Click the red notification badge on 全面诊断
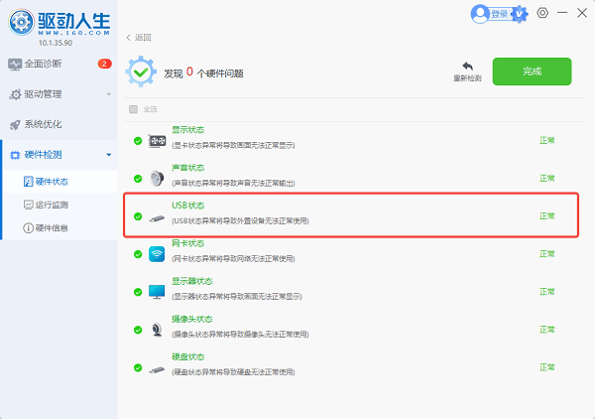The height and width of the screenshot is (419, 595). 105,64
